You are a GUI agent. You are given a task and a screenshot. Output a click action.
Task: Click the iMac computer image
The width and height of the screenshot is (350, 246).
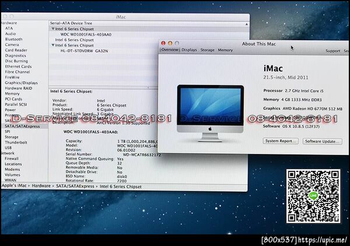210,113
